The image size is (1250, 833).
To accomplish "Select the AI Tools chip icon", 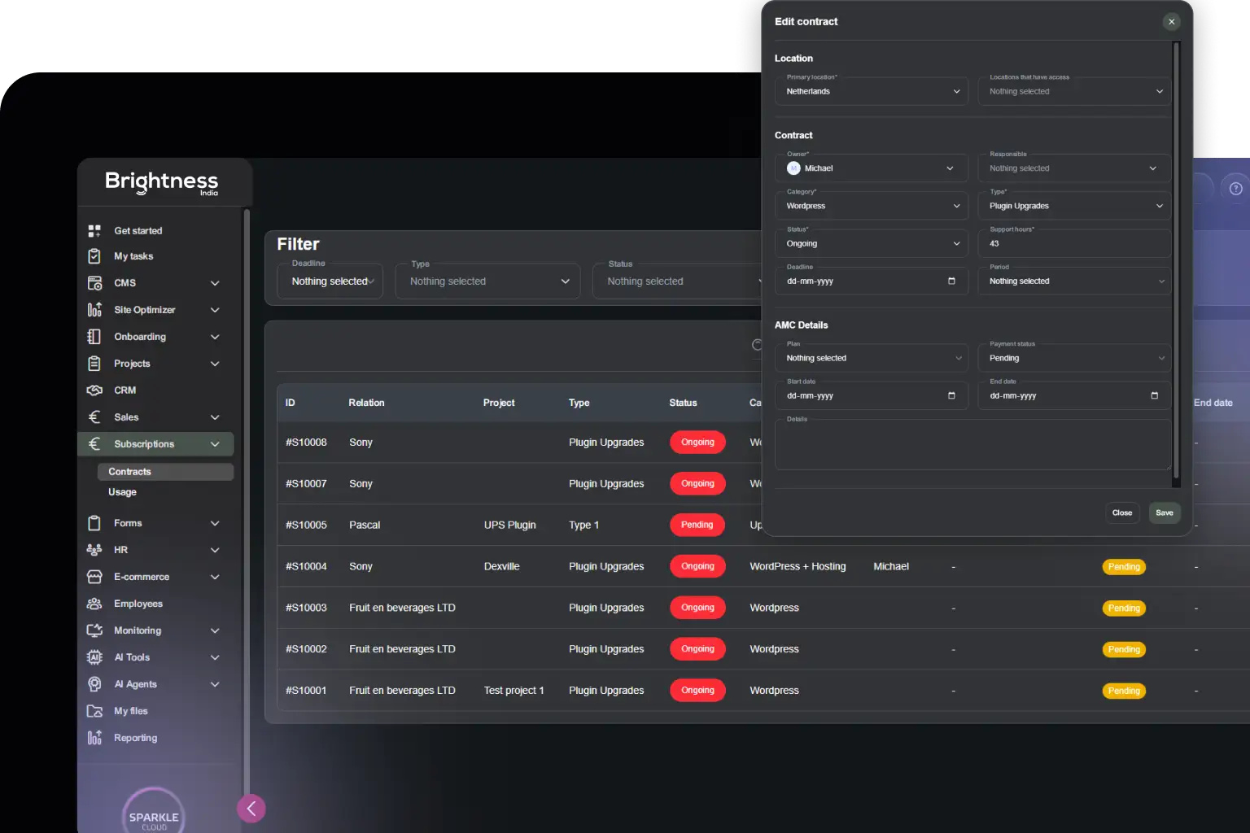I will tap(94, 657).
